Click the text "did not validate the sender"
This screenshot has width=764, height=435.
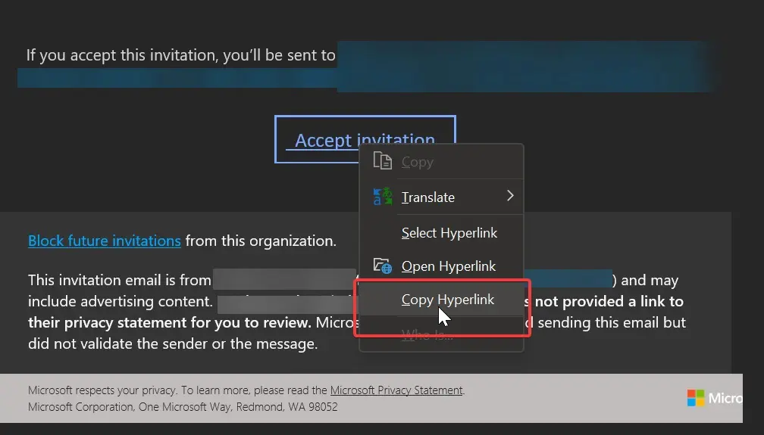pyautogui.click(x=118, y=343)
